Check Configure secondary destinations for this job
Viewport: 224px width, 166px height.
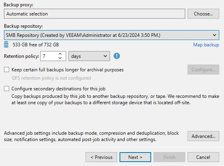point(7,89)
